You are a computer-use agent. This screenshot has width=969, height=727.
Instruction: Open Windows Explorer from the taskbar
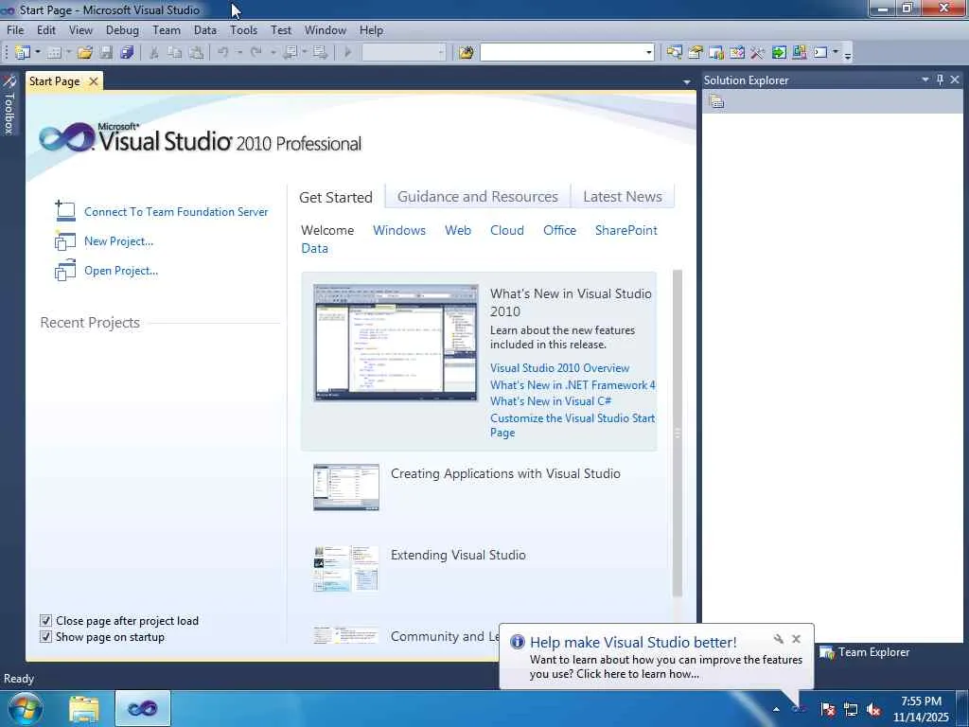84,708
